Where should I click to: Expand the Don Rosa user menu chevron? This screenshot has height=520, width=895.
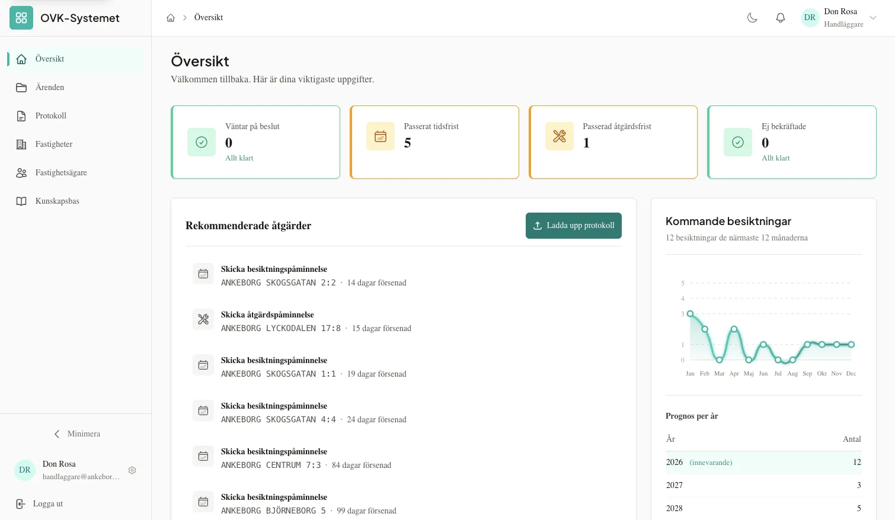tap(873, 18)
